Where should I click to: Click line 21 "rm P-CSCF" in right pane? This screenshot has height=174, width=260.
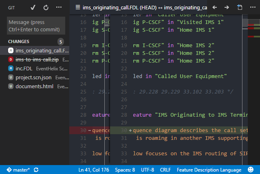(x=148, y=61)
